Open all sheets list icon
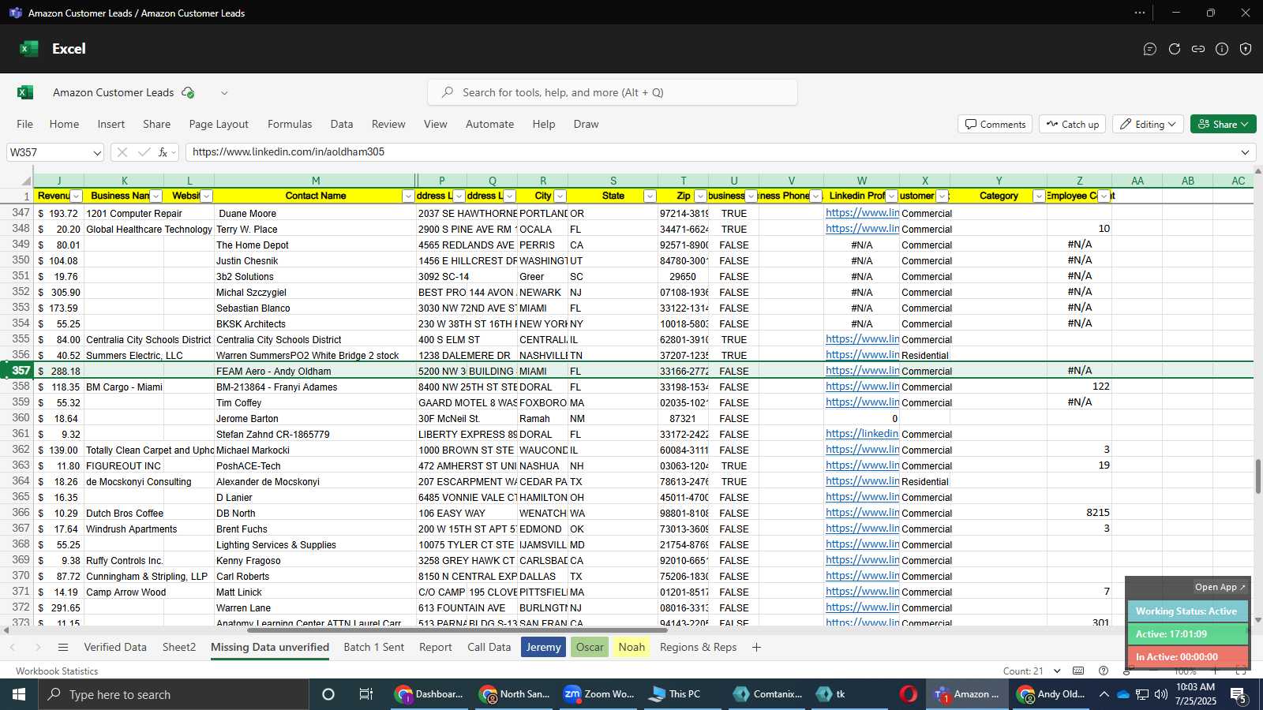The image size is (1263, 710). 63,648
